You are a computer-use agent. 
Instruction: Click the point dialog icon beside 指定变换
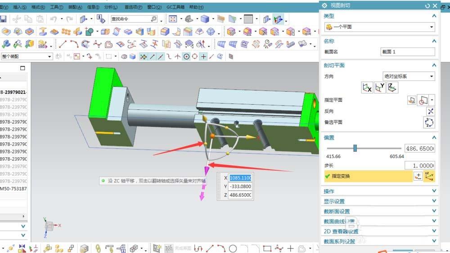(418, 176)
